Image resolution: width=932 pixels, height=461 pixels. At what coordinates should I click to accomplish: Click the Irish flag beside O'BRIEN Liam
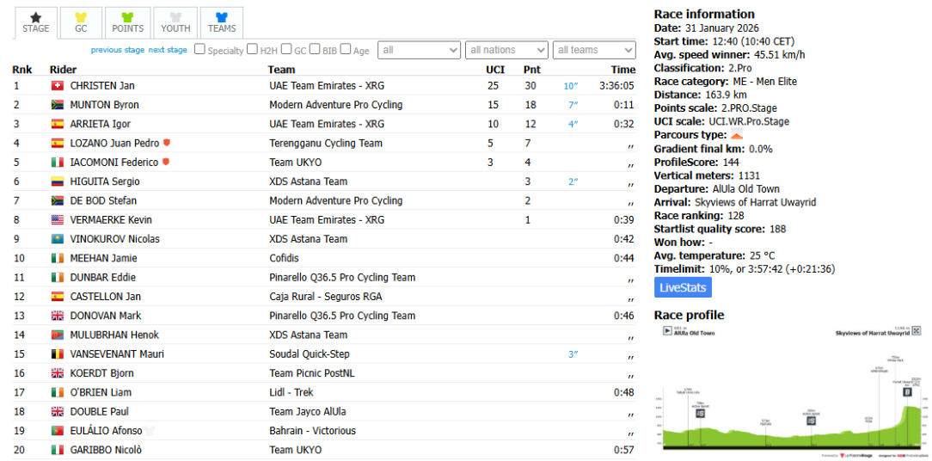58,392
